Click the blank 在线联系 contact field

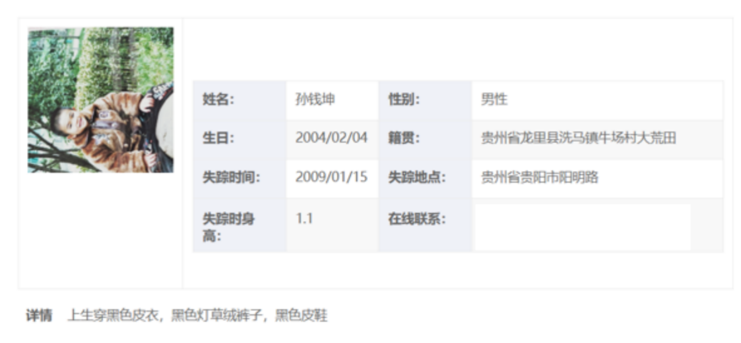pos(582,227)
